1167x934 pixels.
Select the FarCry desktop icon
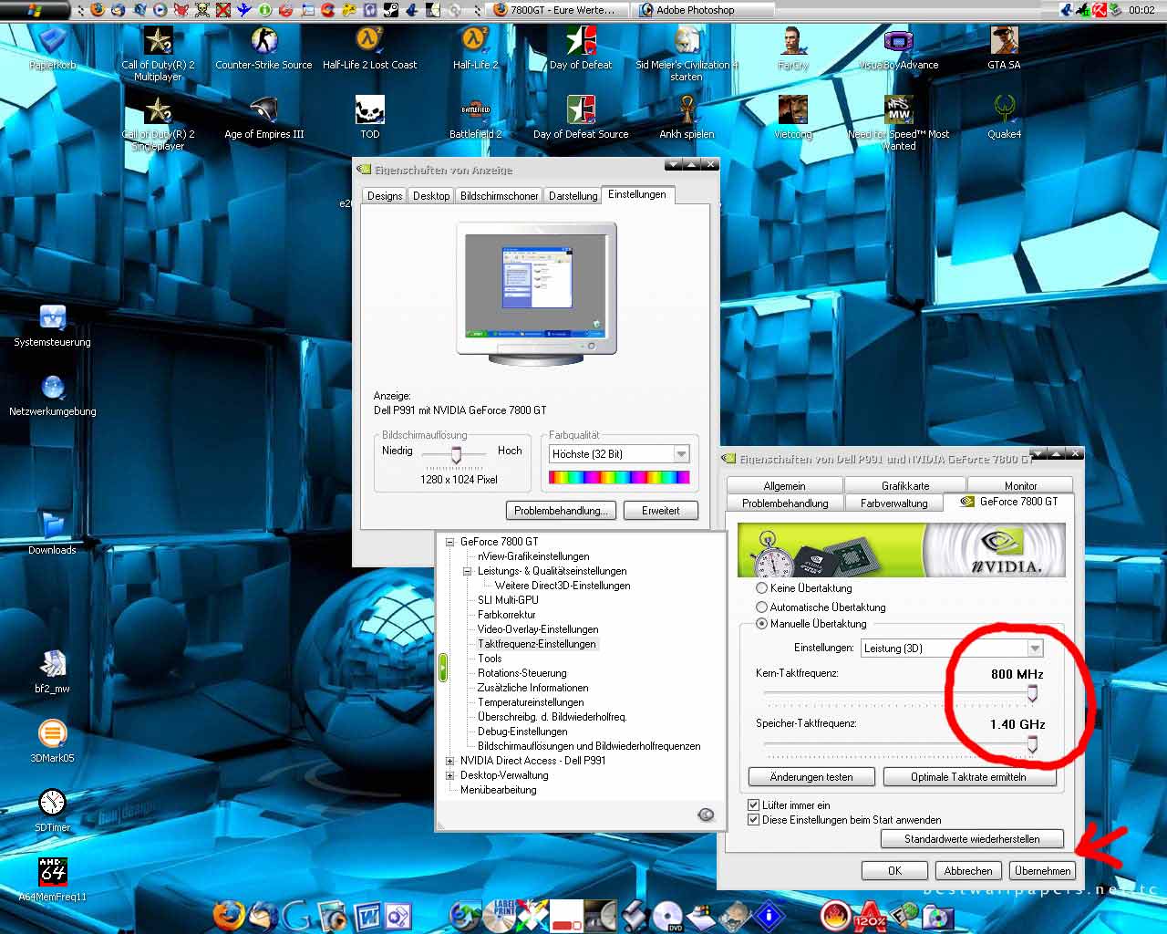coord(792,42)
